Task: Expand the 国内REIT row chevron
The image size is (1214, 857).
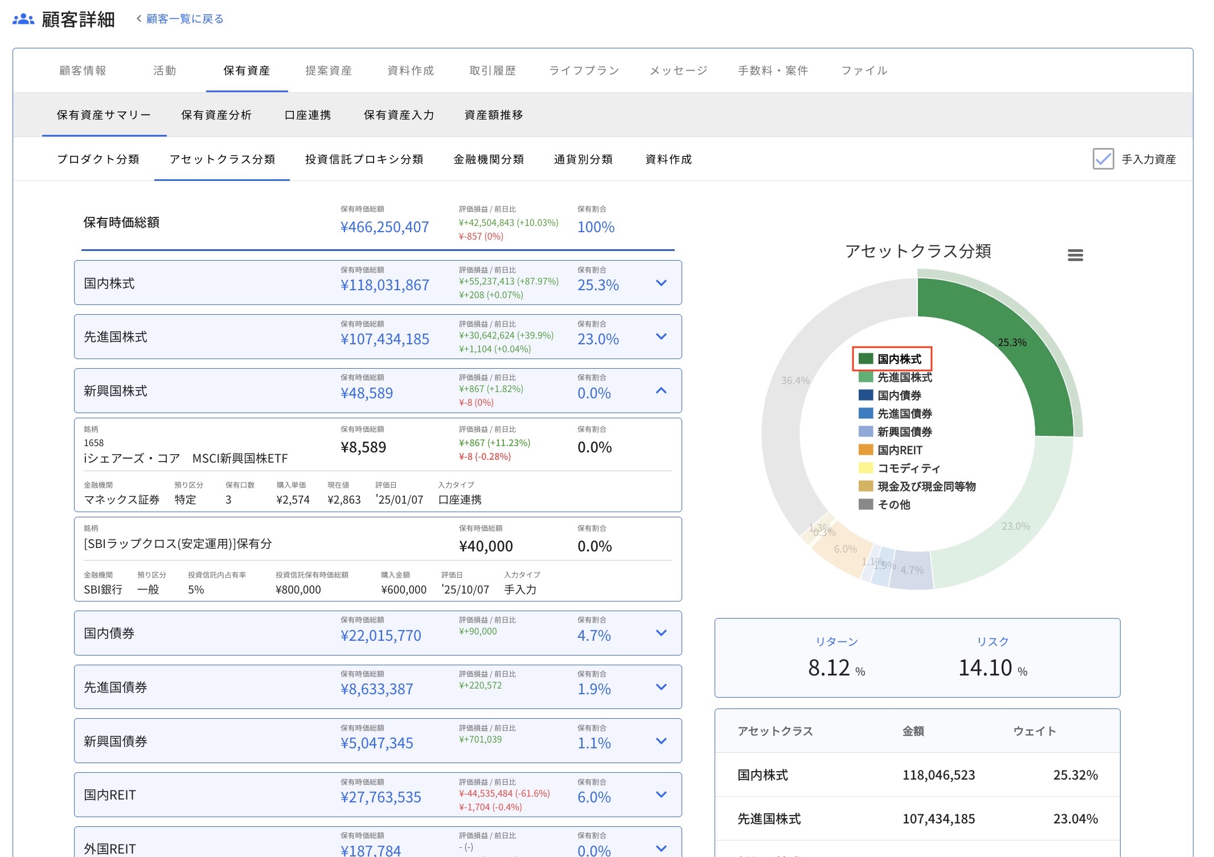Action: (x=661, y=794)
